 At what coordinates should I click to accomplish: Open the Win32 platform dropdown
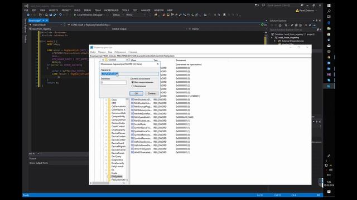[136, 15]
